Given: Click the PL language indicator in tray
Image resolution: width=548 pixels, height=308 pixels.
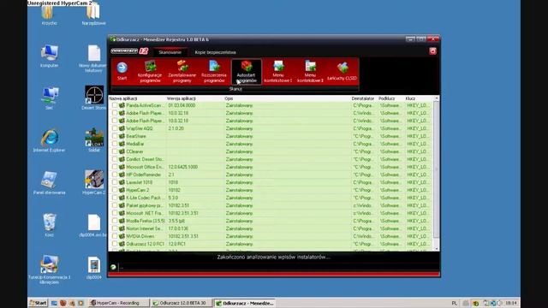Looking at the screenshot, I should (454, 303).
